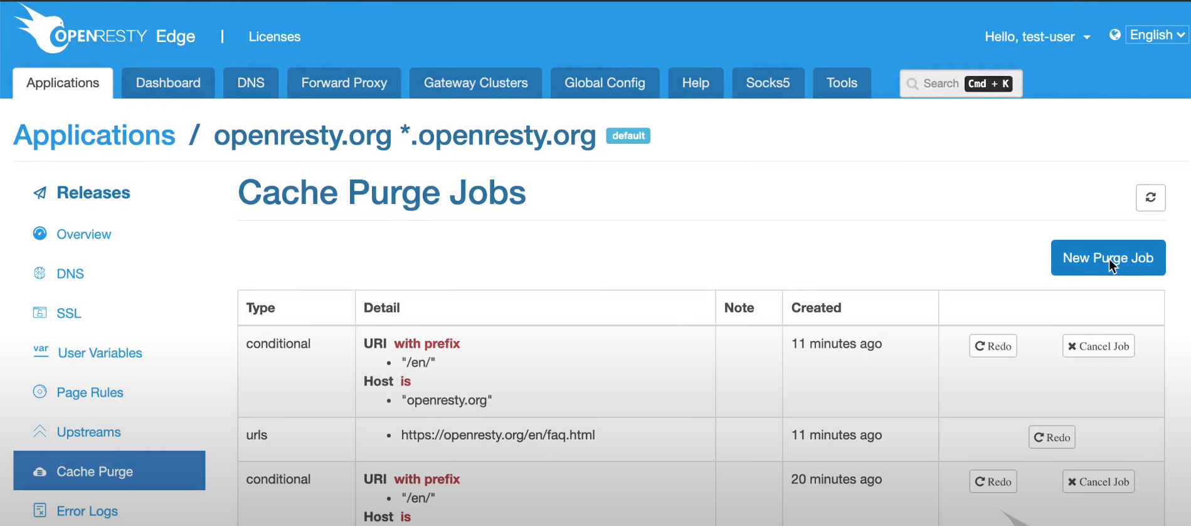Click the Cache Purge Jobs heading

pyautogui.click(x=382, y=192)
